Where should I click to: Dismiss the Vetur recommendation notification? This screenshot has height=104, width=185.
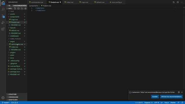pyautogui.click(x=182, y=92)
